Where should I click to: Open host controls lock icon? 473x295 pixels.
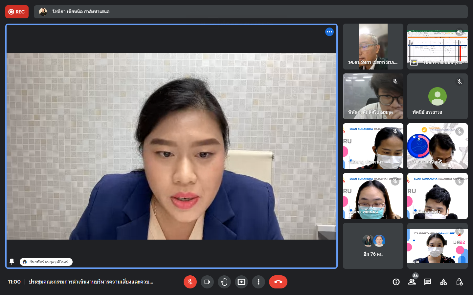click(x=459, y=282)
